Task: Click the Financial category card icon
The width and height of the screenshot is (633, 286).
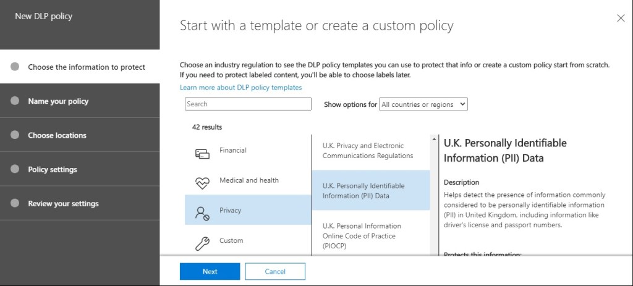Action: [202, 153]
